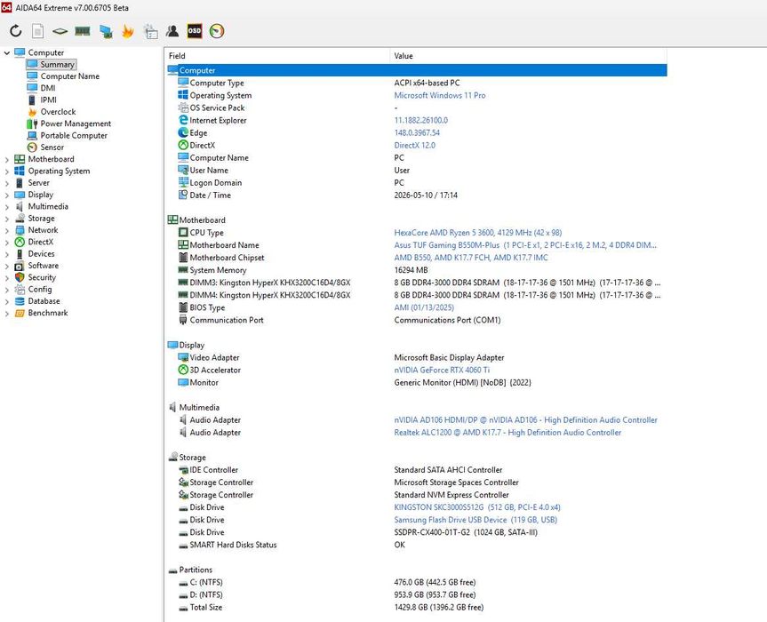Screen dimensions: 767x622
Task: Click the Database cylinder icon in tree
Action: (x=20, y=301)
